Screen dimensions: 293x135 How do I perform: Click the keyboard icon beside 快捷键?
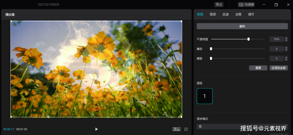[241, 5]
